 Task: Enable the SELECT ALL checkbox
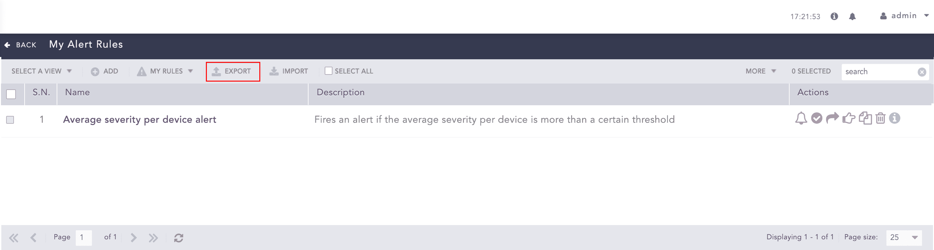[x=329, y=71]
